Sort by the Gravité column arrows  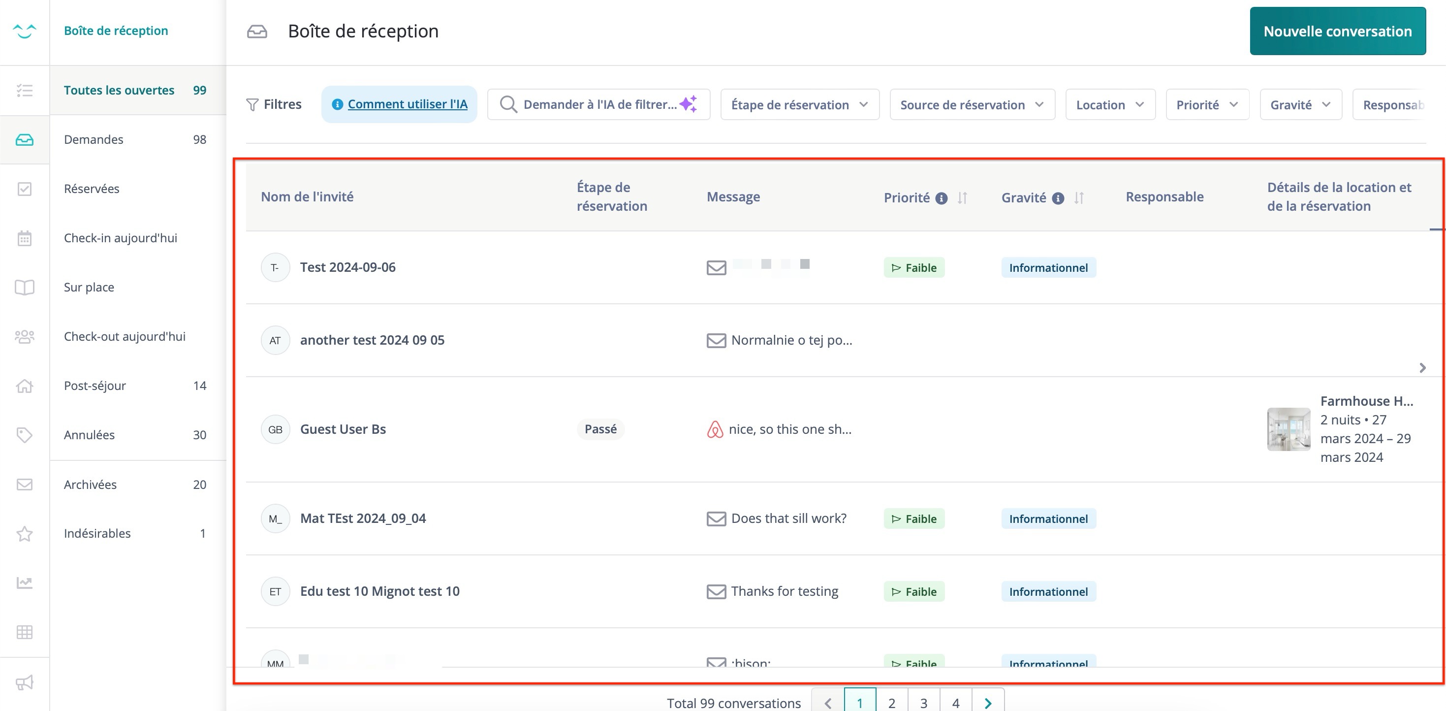point(1078,197)
